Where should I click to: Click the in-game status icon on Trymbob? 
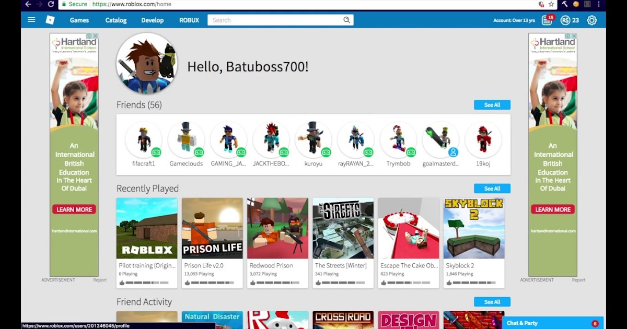411,152
